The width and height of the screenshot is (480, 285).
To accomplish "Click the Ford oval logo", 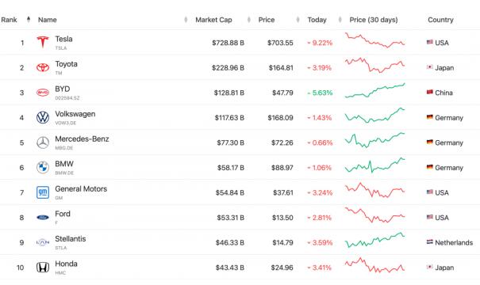I will click(43, 218).
